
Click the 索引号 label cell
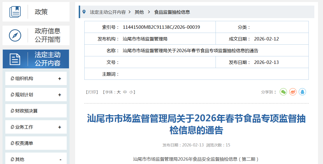[111, 27]
